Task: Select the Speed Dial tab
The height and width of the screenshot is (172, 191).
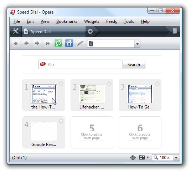Action: (x=53, y=32)
